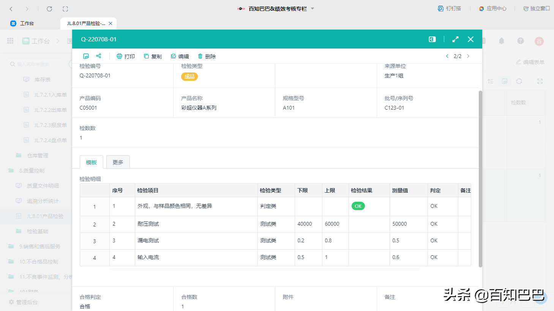Open JL.7.2.3报废单 in sidebar

click(51, 125)
